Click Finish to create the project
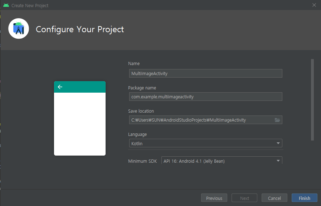 pos(305,198)
